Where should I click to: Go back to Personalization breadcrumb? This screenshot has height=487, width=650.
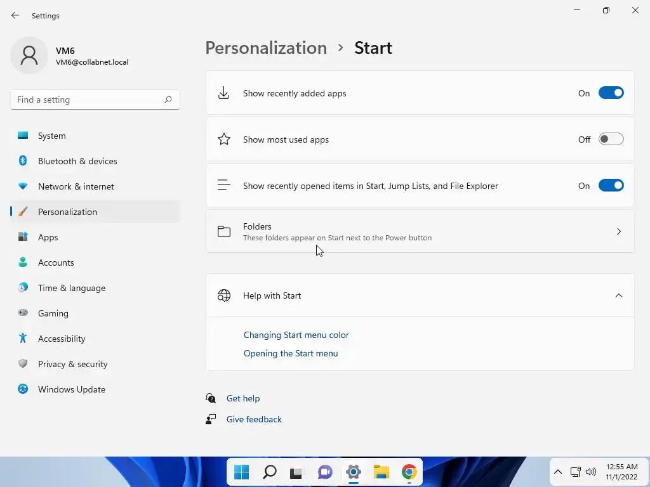click(x=266, y=48)
